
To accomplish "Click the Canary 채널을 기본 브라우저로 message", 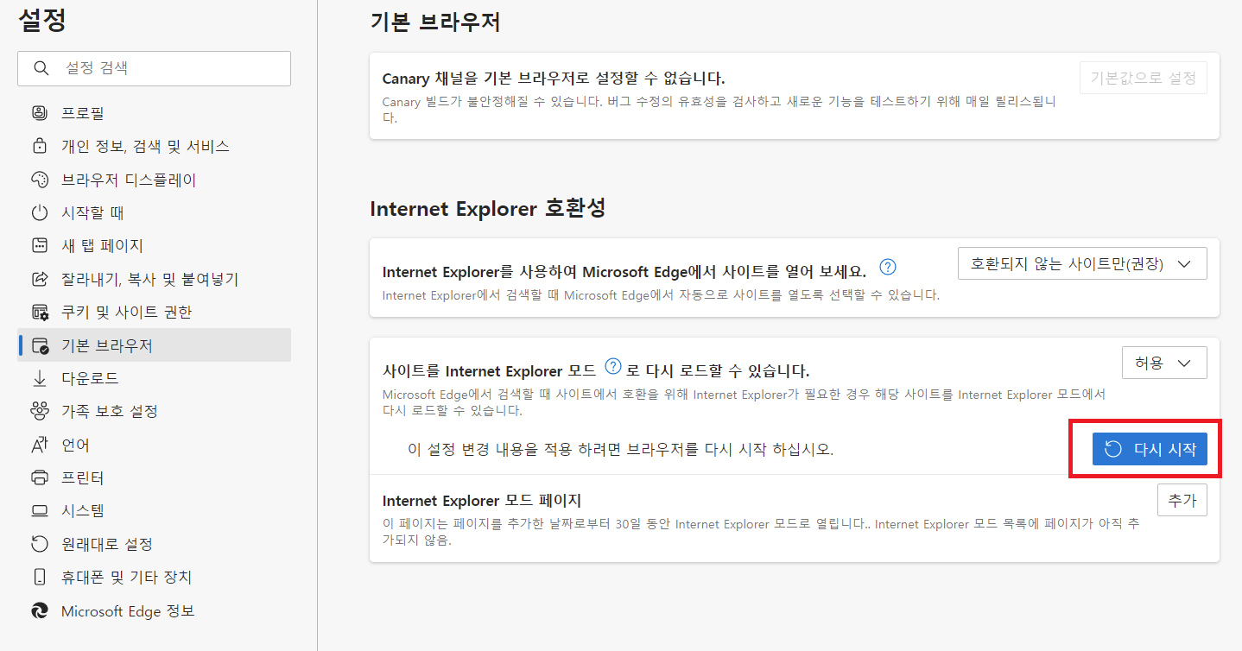I will (x=554, y=79).
